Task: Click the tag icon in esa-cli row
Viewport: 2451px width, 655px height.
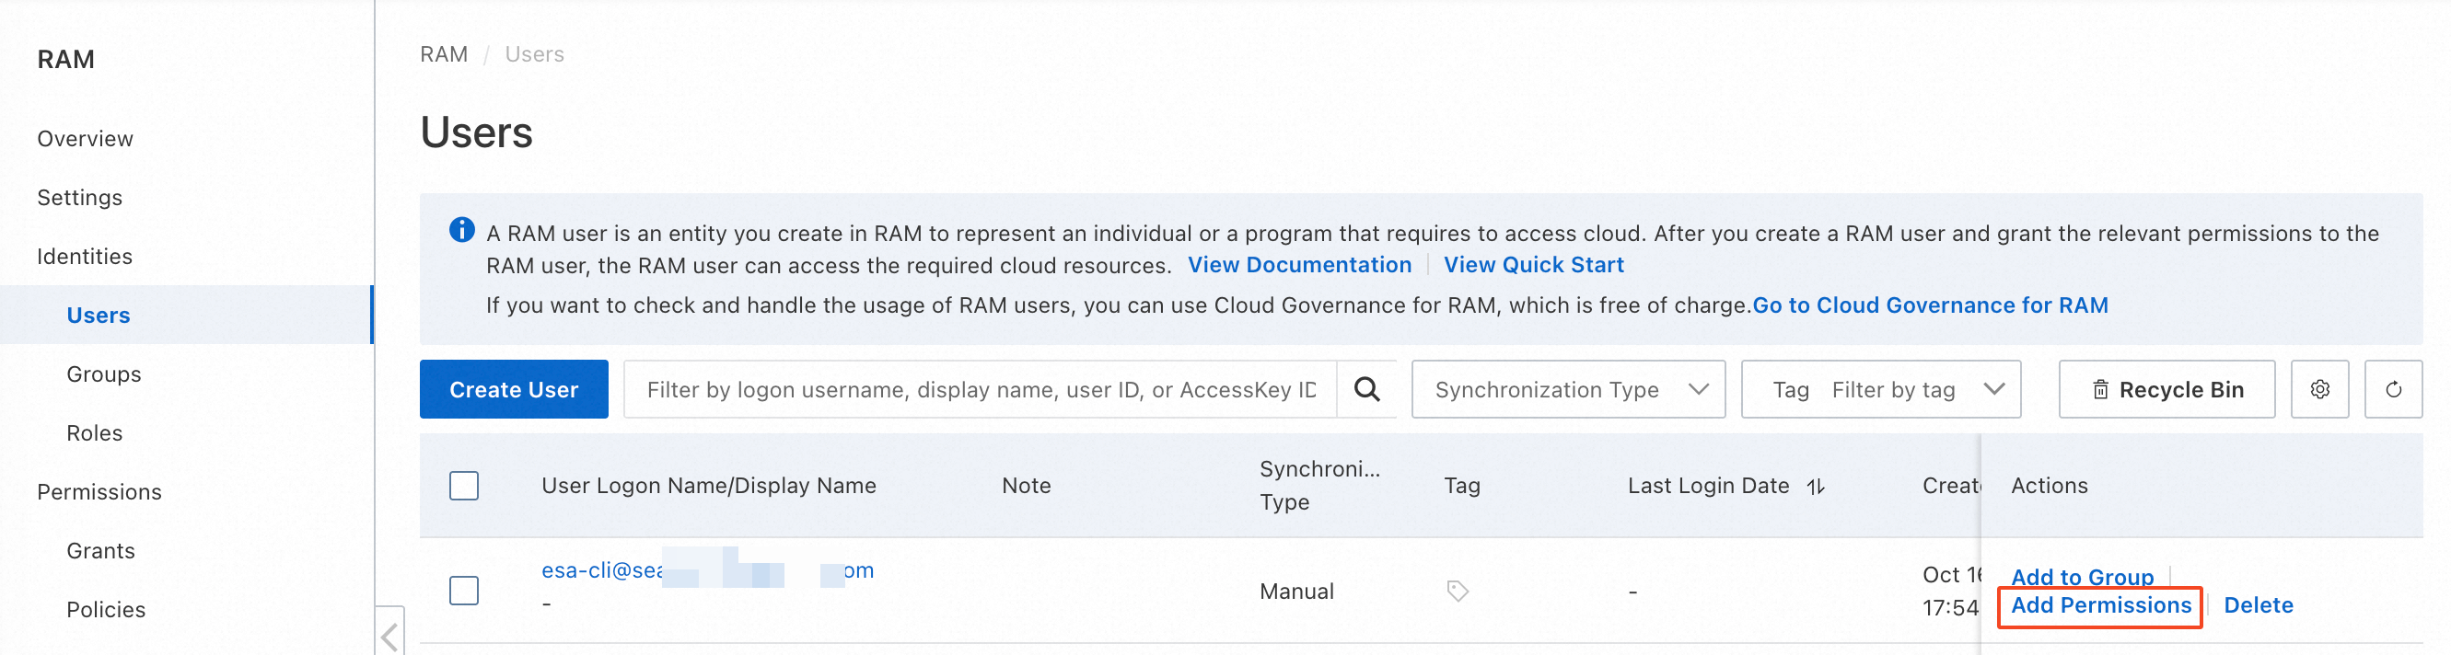Action: click(x=1457, y=591)
